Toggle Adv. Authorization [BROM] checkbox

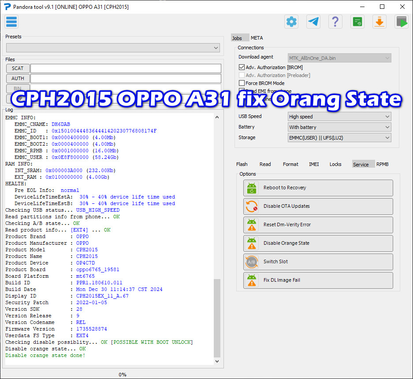coord(242,67)
